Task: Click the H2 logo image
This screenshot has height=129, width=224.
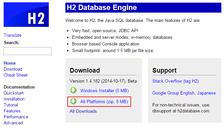Action: click(x=26, y=15)
